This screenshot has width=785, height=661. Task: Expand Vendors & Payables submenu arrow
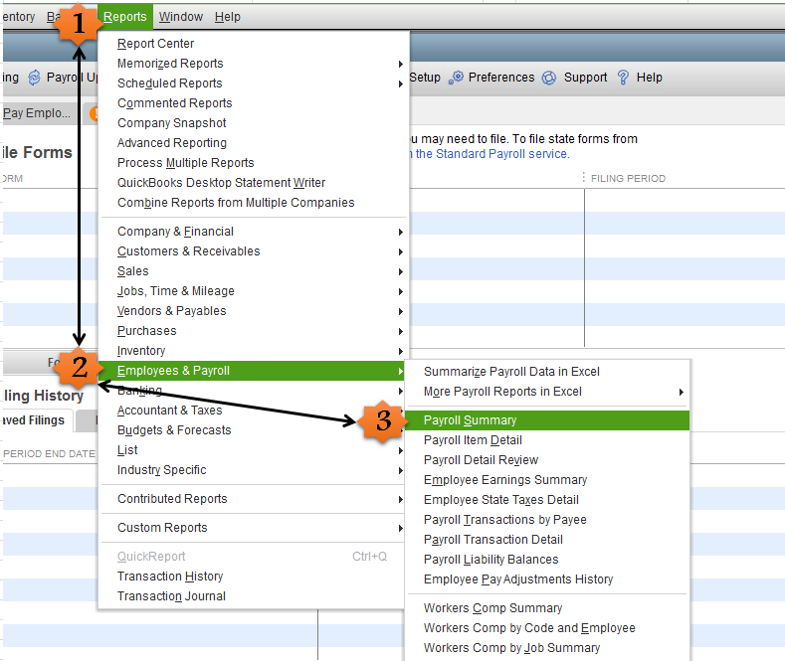(x=401, y=311)
